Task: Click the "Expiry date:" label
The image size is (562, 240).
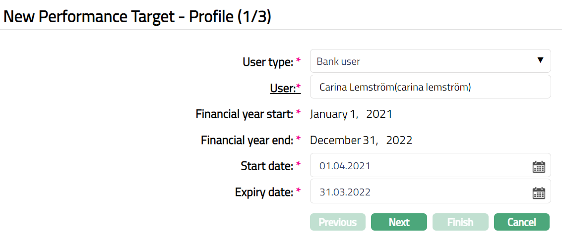Action: coord(264,192)
